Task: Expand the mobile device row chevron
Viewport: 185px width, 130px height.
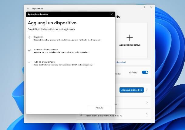Action: tap(147, 114)
